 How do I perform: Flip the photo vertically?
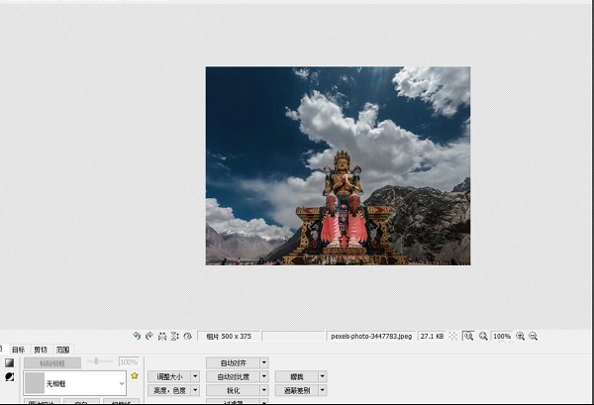pyautogui.click(x=174, y=336)
